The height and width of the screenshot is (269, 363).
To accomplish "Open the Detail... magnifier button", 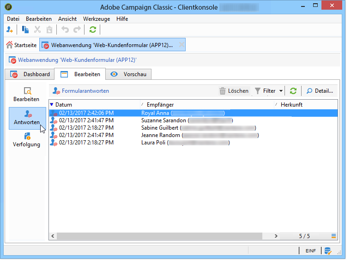I will click(x=320, y=91).
